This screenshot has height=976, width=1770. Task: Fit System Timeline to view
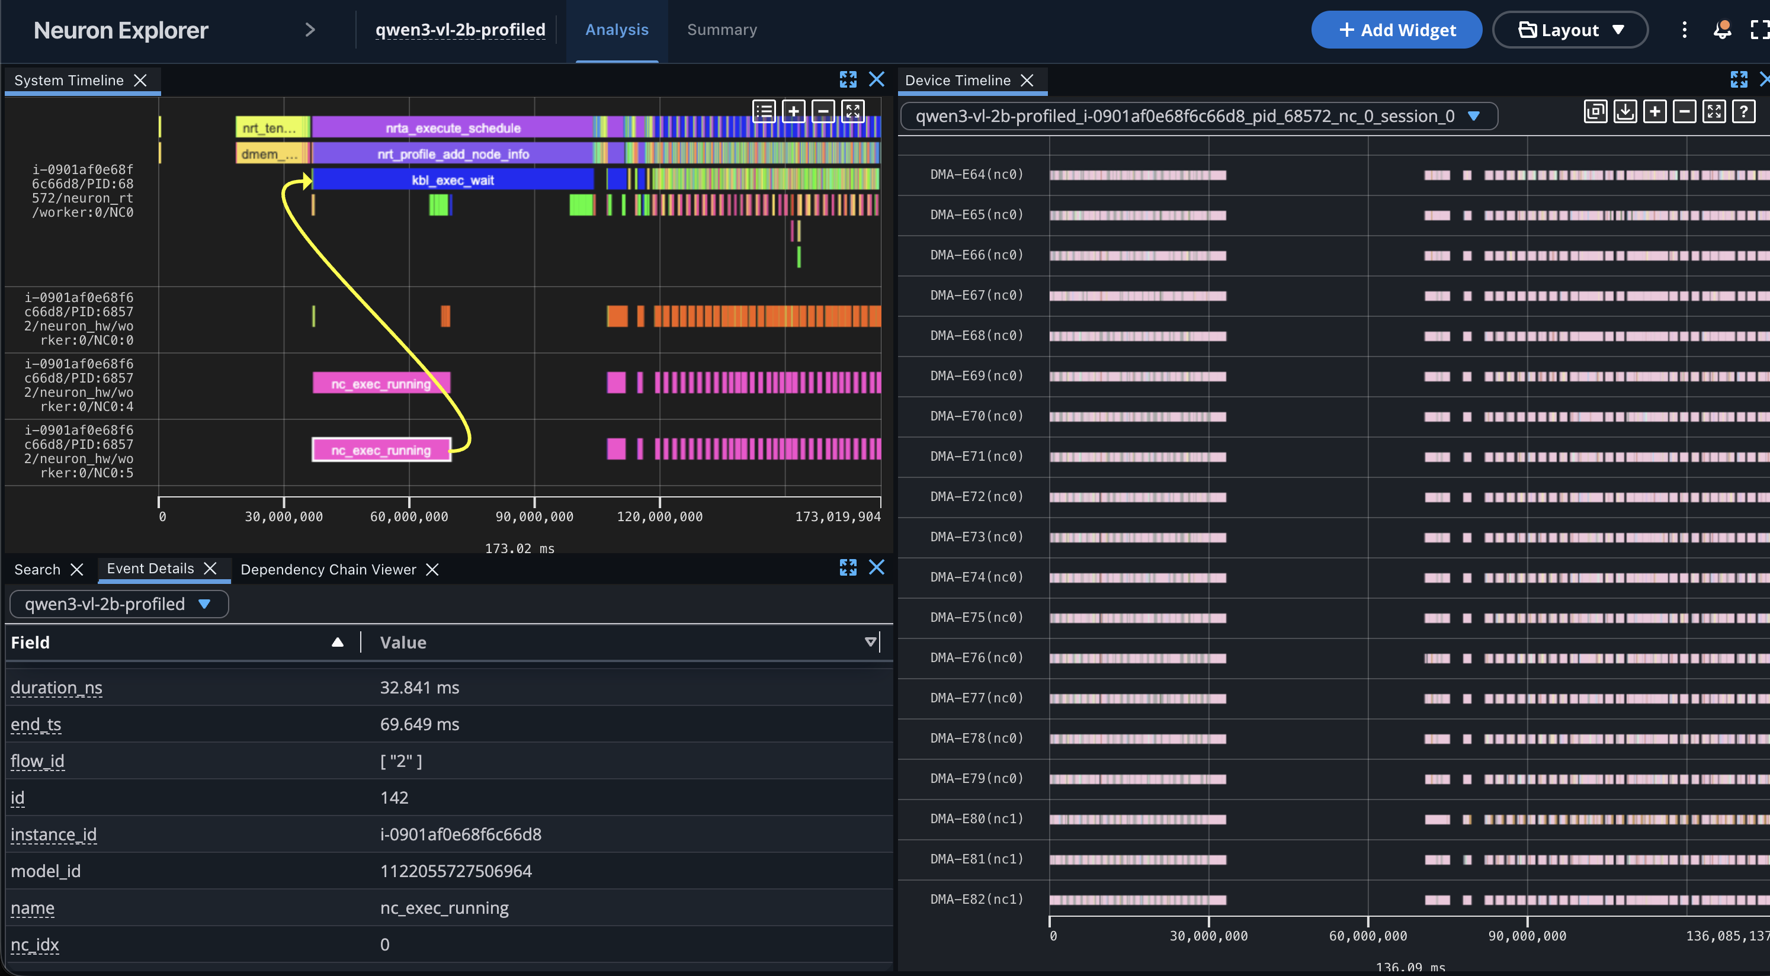point(852,111)
